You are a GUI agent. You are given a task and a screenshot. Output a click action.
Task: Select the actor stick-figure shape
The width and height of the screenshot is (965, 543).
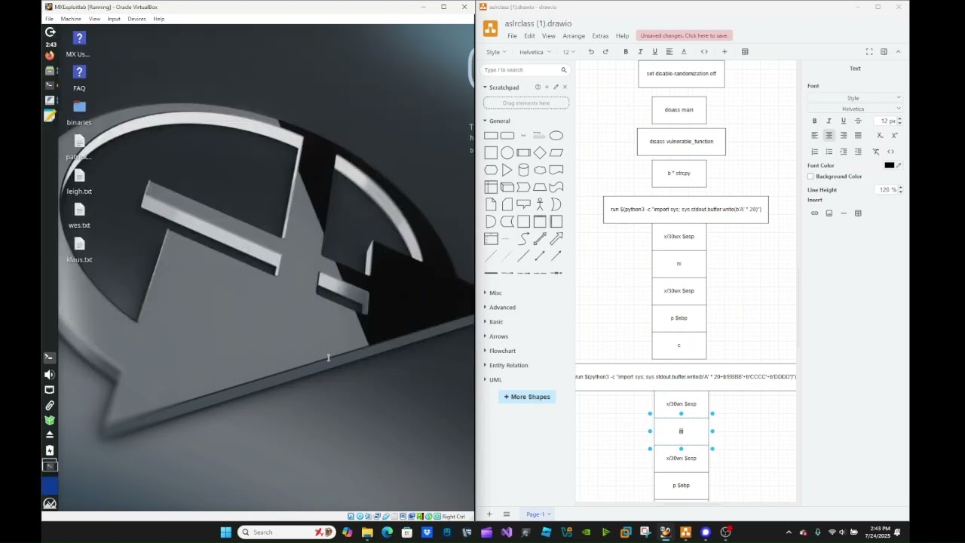click(x=540, y=204)
